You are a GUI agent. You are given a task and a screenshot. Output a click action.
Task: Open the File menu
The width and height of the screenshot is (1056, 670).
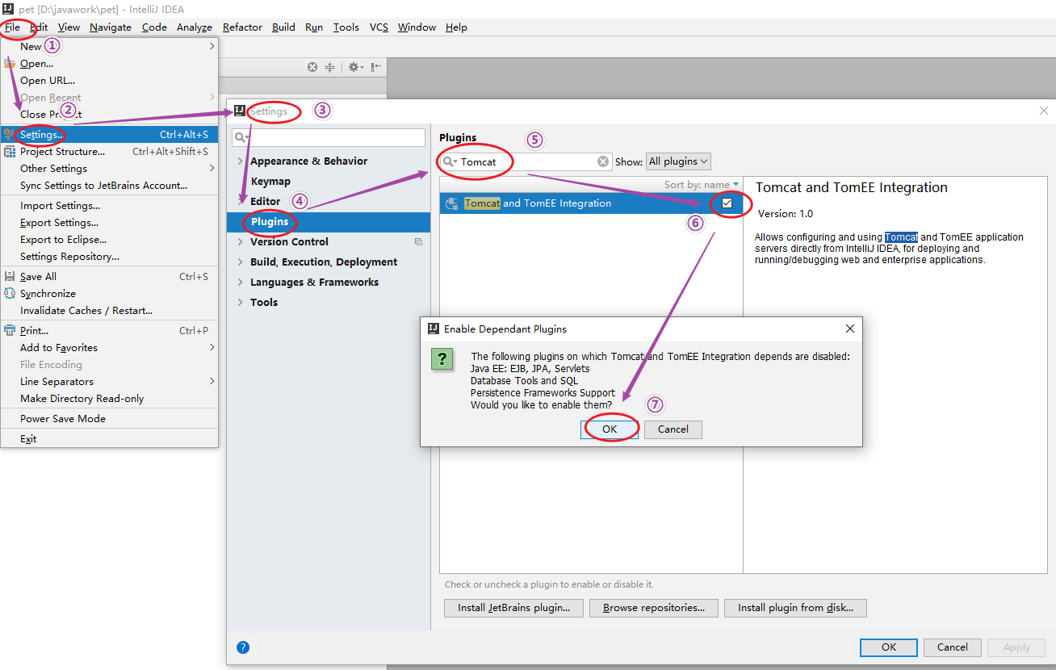(x=12, y=27)
